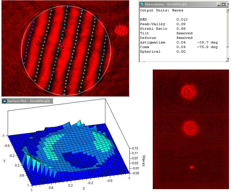Click the Aberrations - Strehl99.qfd title bar
The height and width of the screenshot is (192, 231).
tap(184, 4)
